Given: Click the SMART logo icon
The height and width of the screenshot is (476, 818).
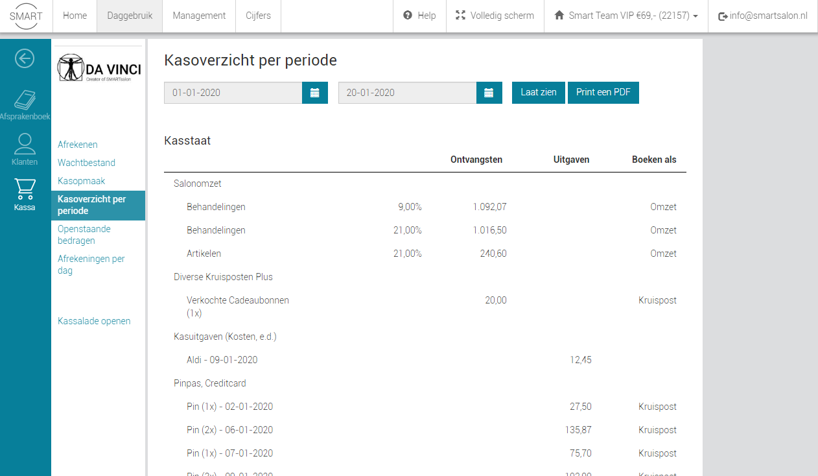Looking at the screenshot, I should pyautogui.click(x=25, y=16).
